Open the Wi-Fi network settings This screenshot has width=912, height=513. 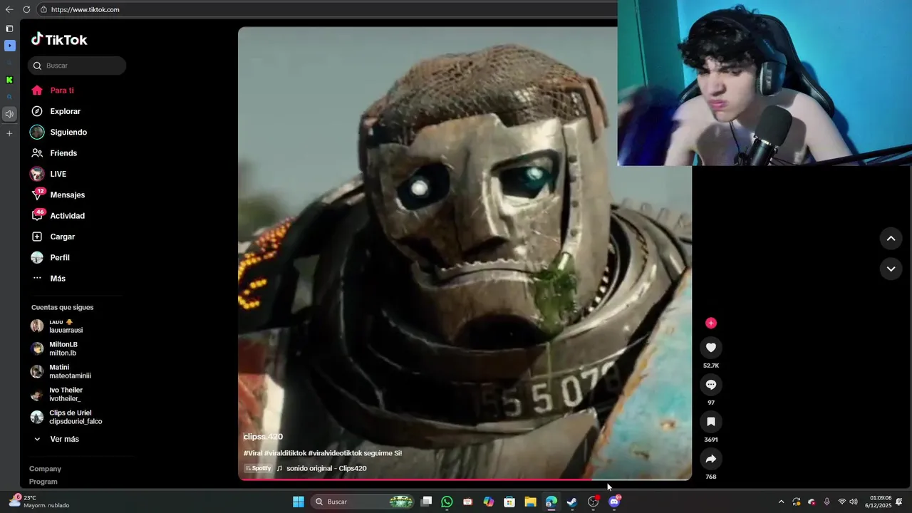pyautogui.click(x=841, y=502)
